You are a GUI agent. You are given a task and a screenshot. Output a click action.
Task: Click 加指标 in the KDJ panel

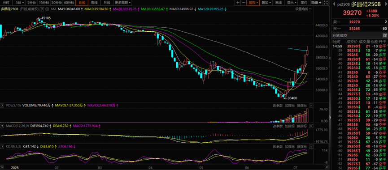tap(289, 147)
